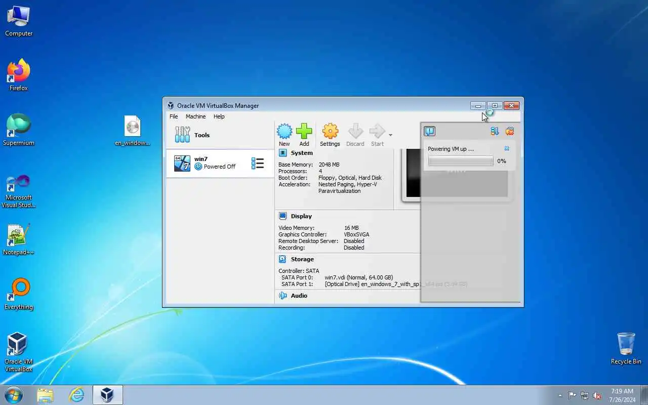Expand the Start button dropdown arrow
The height and width of the screenshot is (405, 648).
pos(390,135)
